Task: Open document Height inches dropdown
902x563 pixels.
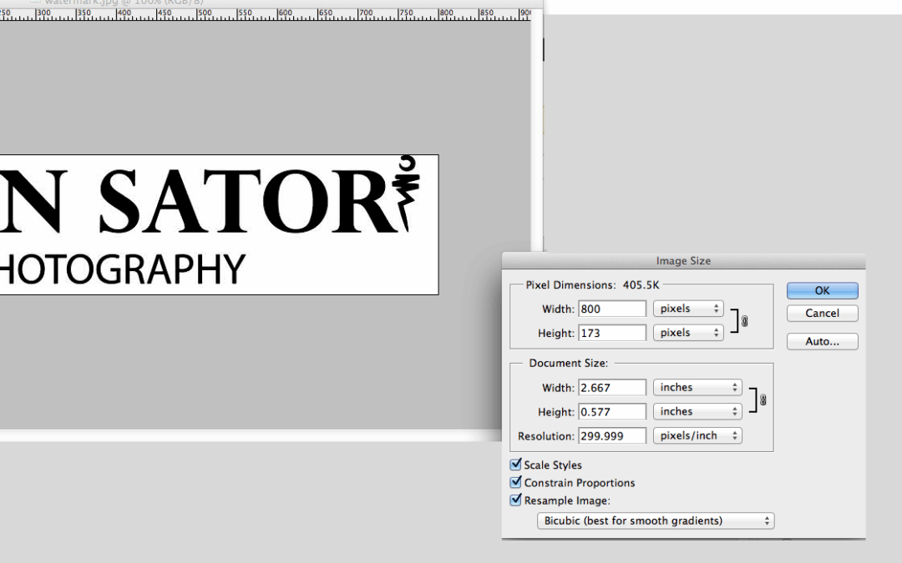Action: tap(697, 411)
